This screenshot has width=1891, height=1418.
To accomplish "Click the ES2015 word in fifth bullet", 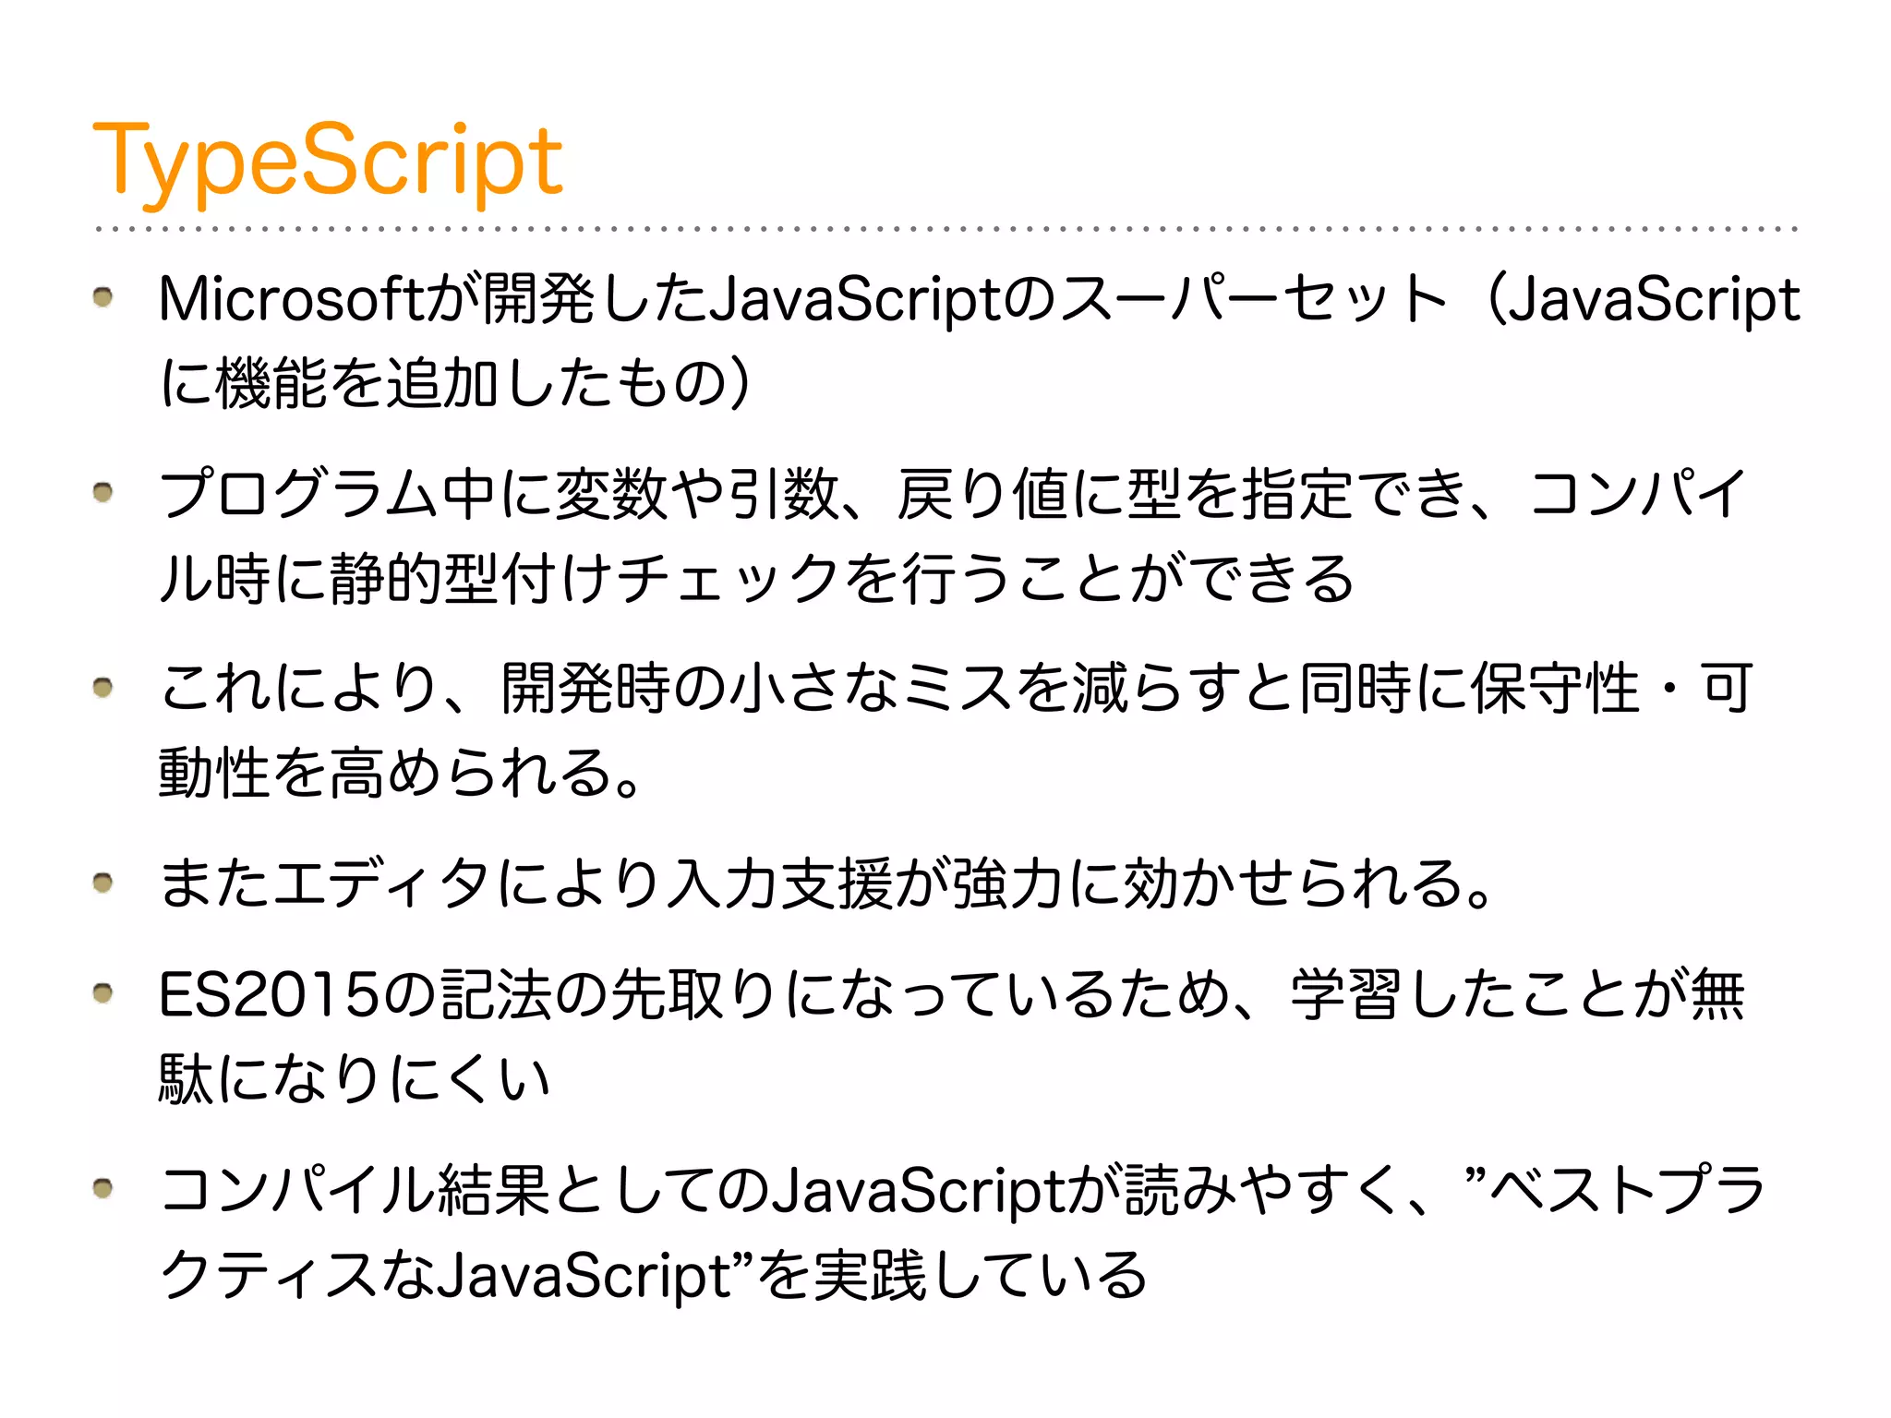I will click(269, 995).
